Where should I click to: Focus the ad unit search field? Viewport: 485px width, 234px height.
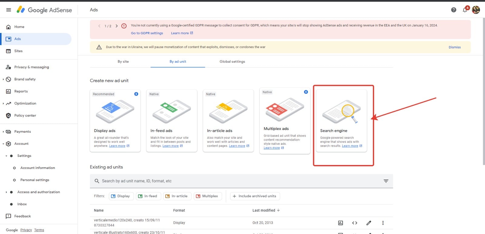[x=241, y=181]
